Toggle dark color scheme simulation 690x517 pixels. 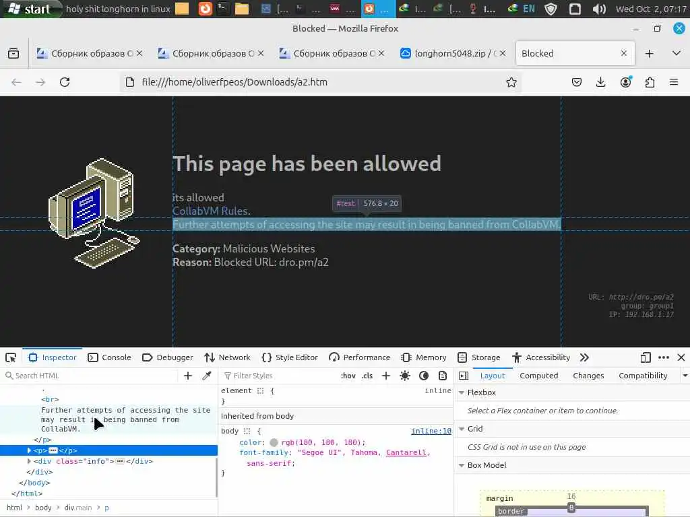424,376
